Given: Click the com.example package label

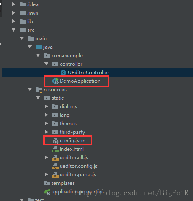Looking at the screenshot, I should coord(67,56).
